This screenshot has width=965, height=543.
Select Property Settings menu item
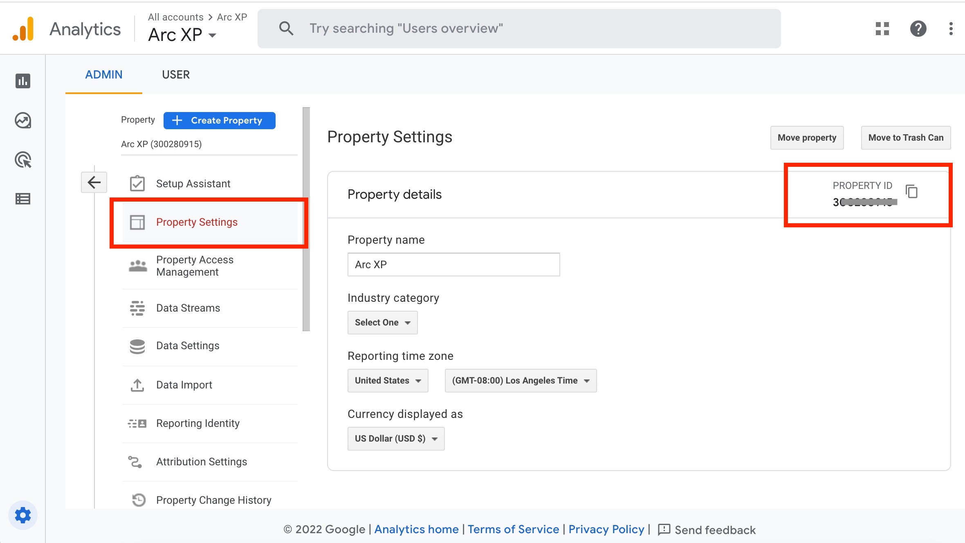click(x=210, y=222)
